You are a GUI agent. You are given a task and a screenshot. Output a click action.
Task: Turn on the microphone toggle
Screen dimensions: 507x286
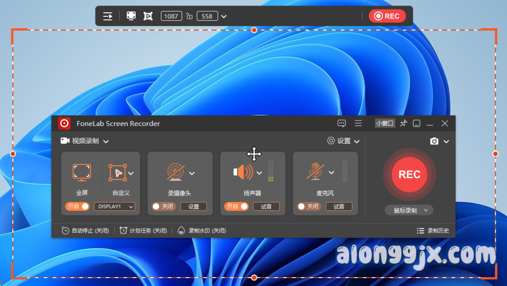click(x=308, y=206)
